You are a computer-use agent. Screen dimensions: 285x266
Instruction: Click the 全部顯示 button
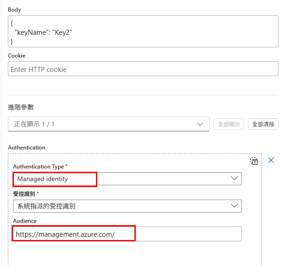(228, 124)
